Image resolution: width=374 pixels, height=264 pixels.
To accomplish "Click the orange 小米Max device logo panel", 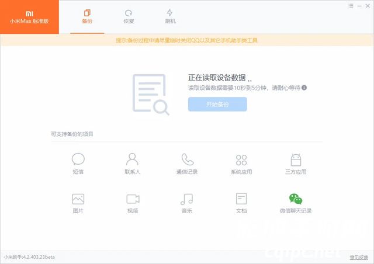I will coord(29,17).
